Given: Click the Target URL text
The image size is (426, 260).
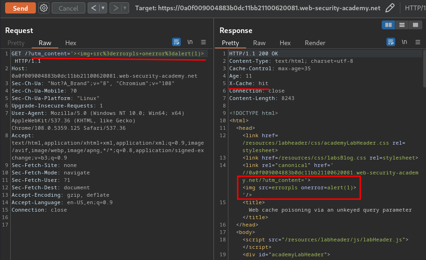Looking at the screenshot, I should [x=258, y=8].
